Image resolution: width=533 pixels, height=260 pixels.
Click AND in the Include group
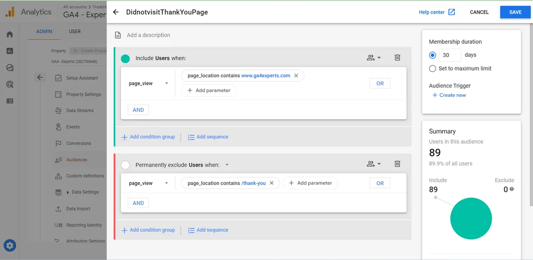coord(138,110)
